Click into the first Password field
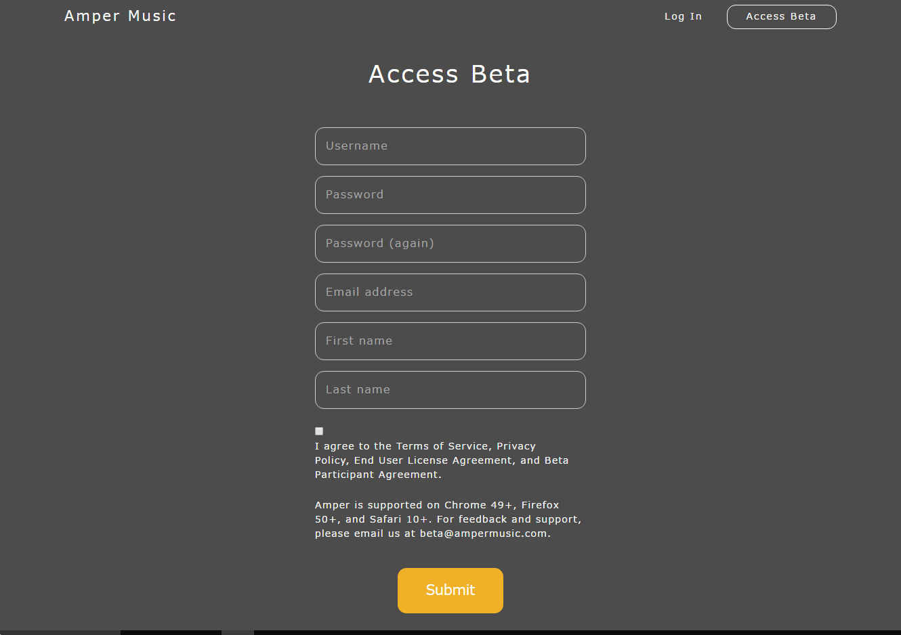The image size is (901, 635). (450, 195)
